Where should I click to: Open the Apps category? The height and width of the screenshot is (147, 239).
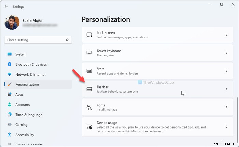click(x=19, y=95)
